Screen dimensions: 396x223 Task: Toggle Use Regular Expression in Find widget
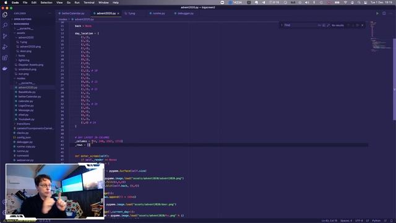(x=328, y=25)
